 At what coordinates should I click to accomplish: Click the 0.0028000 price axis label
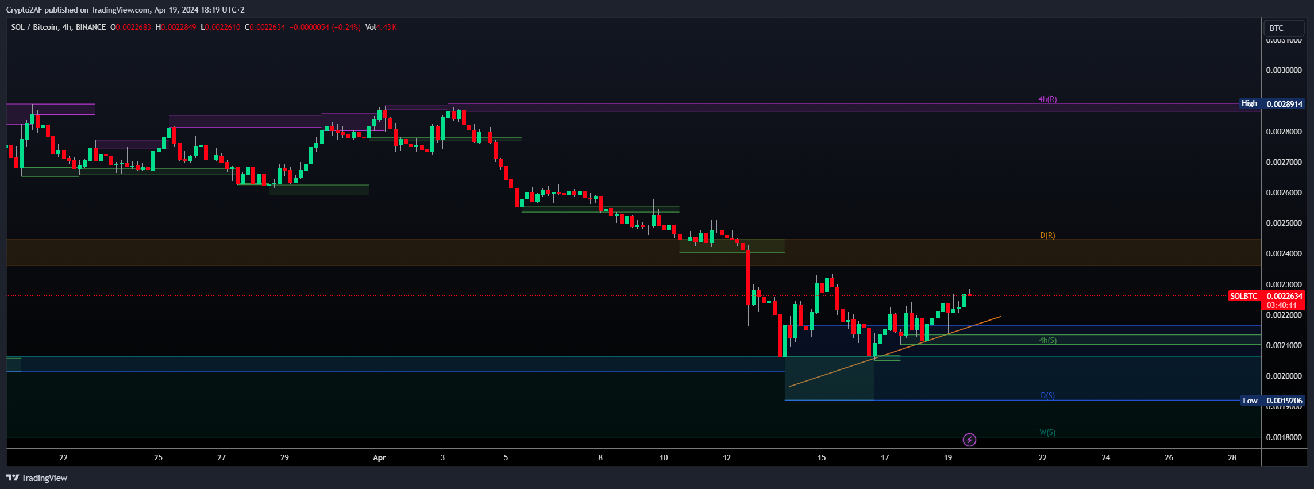(x=1284, y=132)
